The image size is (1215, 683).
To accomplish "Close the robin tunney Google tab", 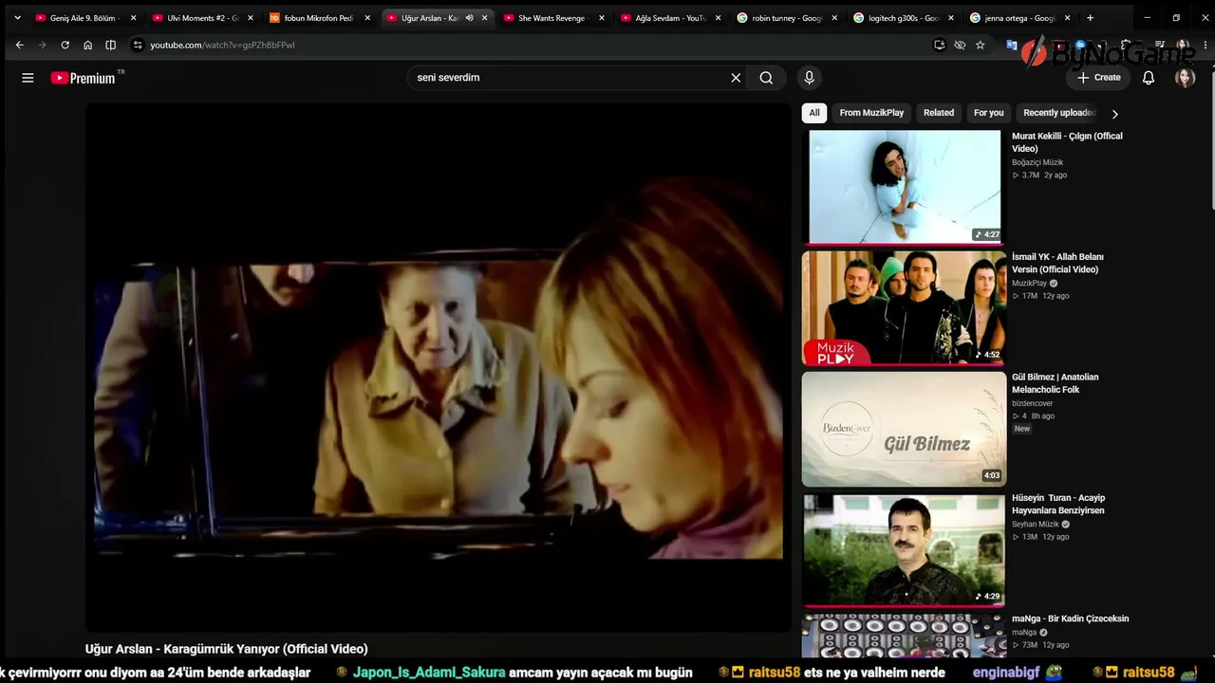I will (835, 18).
